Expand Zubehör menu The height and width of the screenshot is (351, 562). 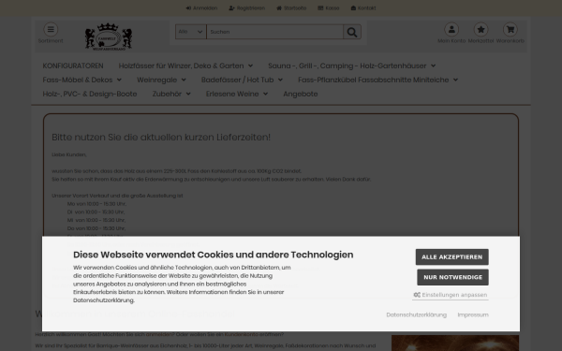(x=171, y=94)
